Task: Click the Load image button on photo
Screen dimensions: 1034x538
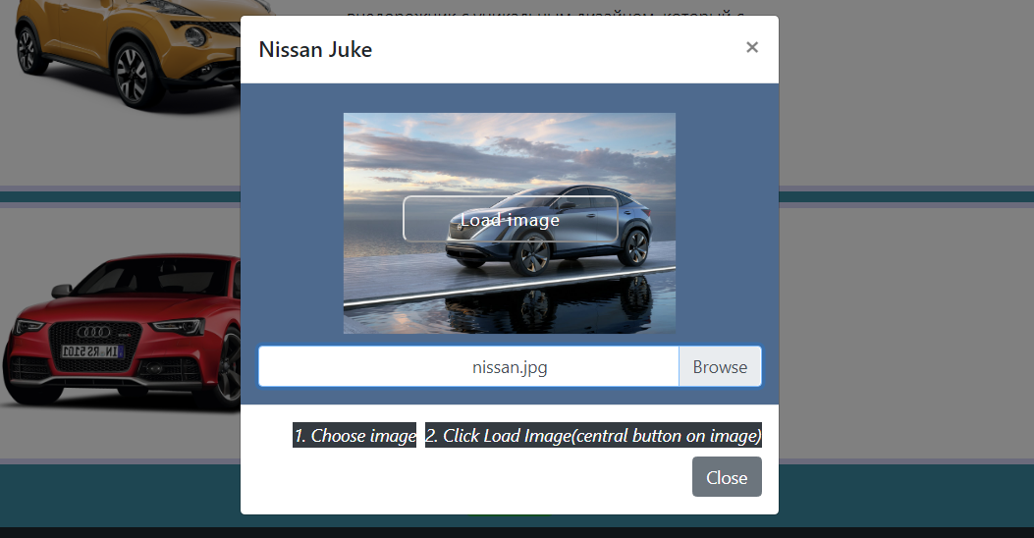Action: click(x=511, y=219)
